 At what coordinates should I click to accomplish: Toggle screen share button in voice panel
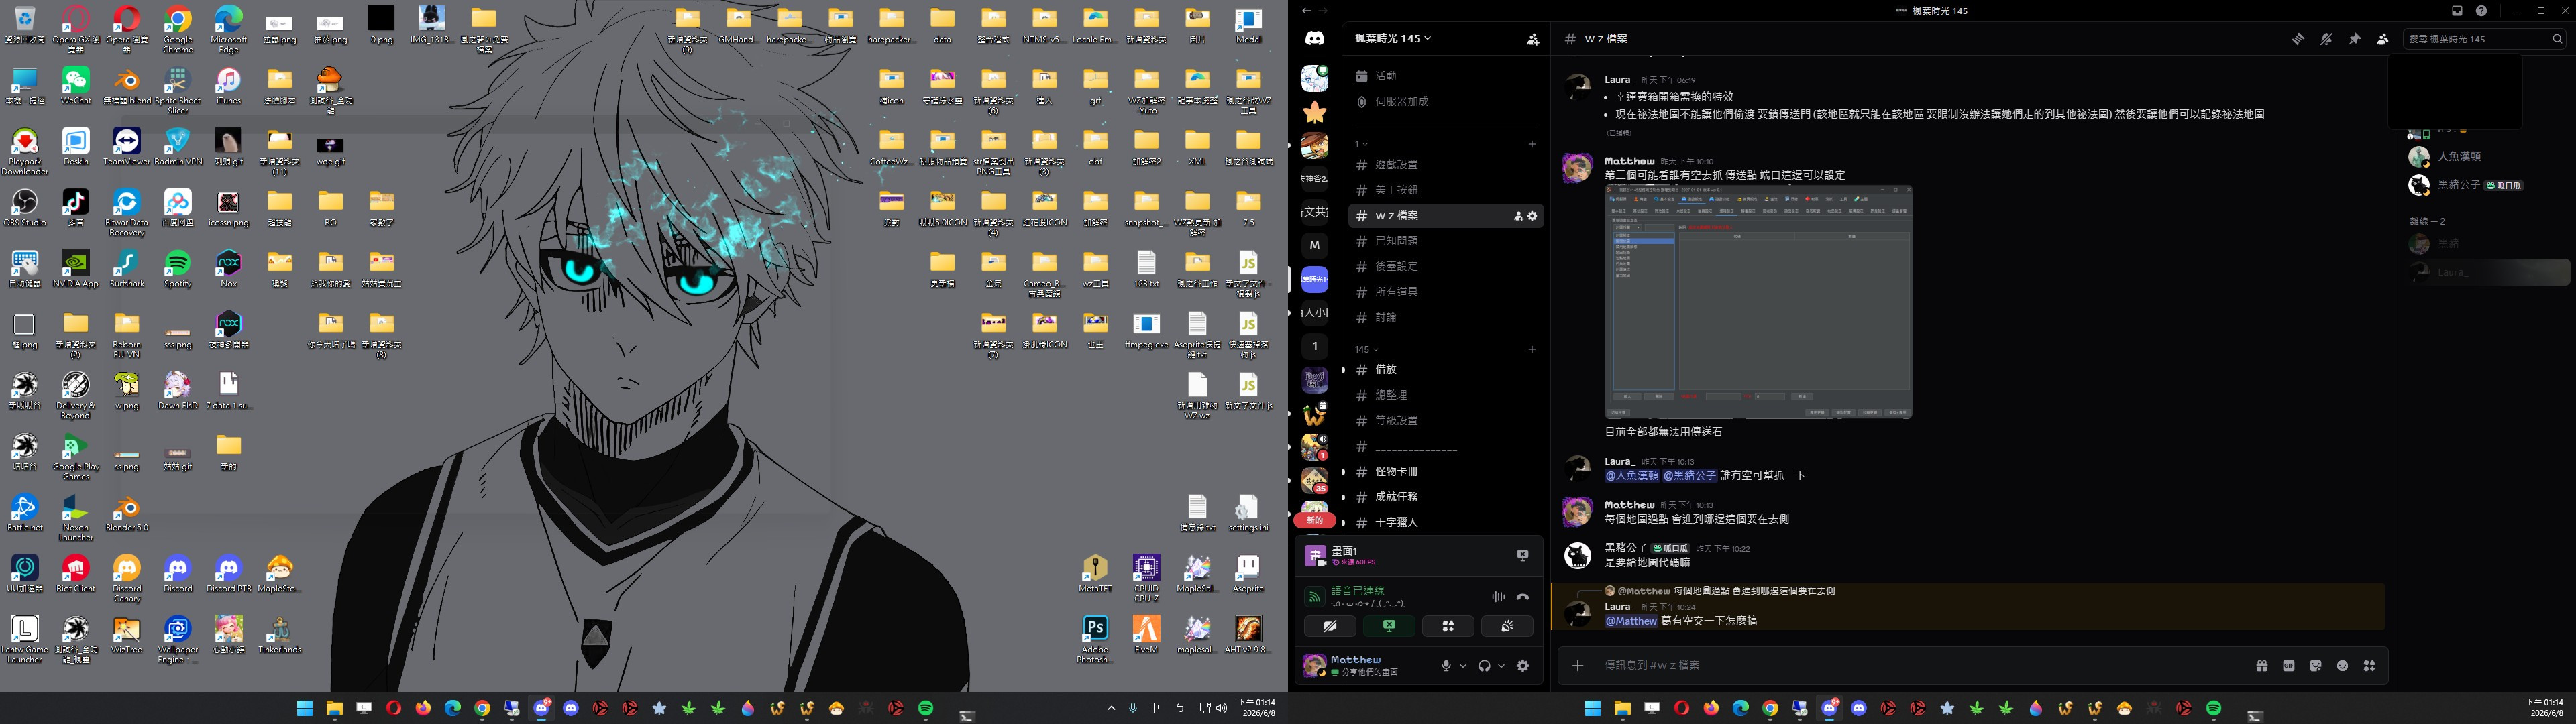point(1389,626)
